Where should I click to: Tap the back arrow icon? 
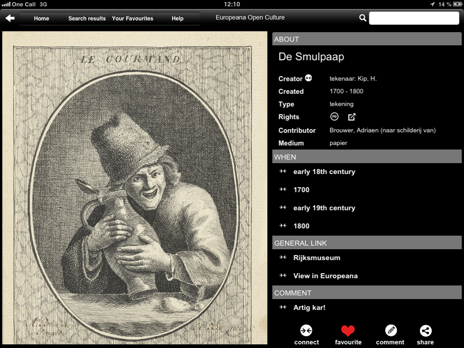click(x=10, y=18)
